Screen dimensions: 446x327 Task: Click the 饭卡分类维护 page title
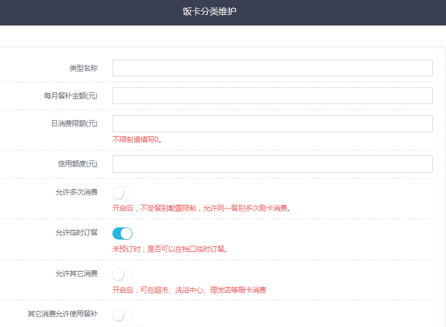click(x=209, y=11)
